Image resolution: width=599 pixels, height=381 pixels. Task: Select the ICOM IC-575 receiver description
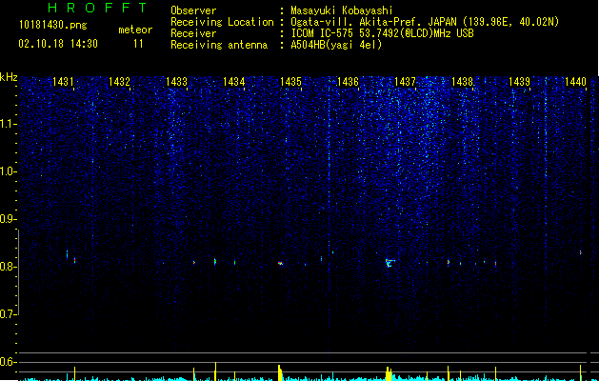point(383,33)
